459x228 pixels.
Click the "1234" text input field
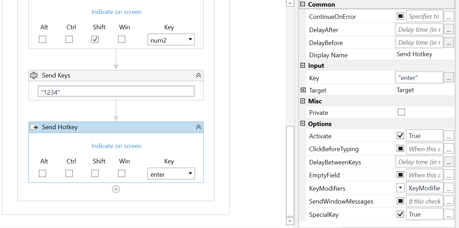click(116, 91)
